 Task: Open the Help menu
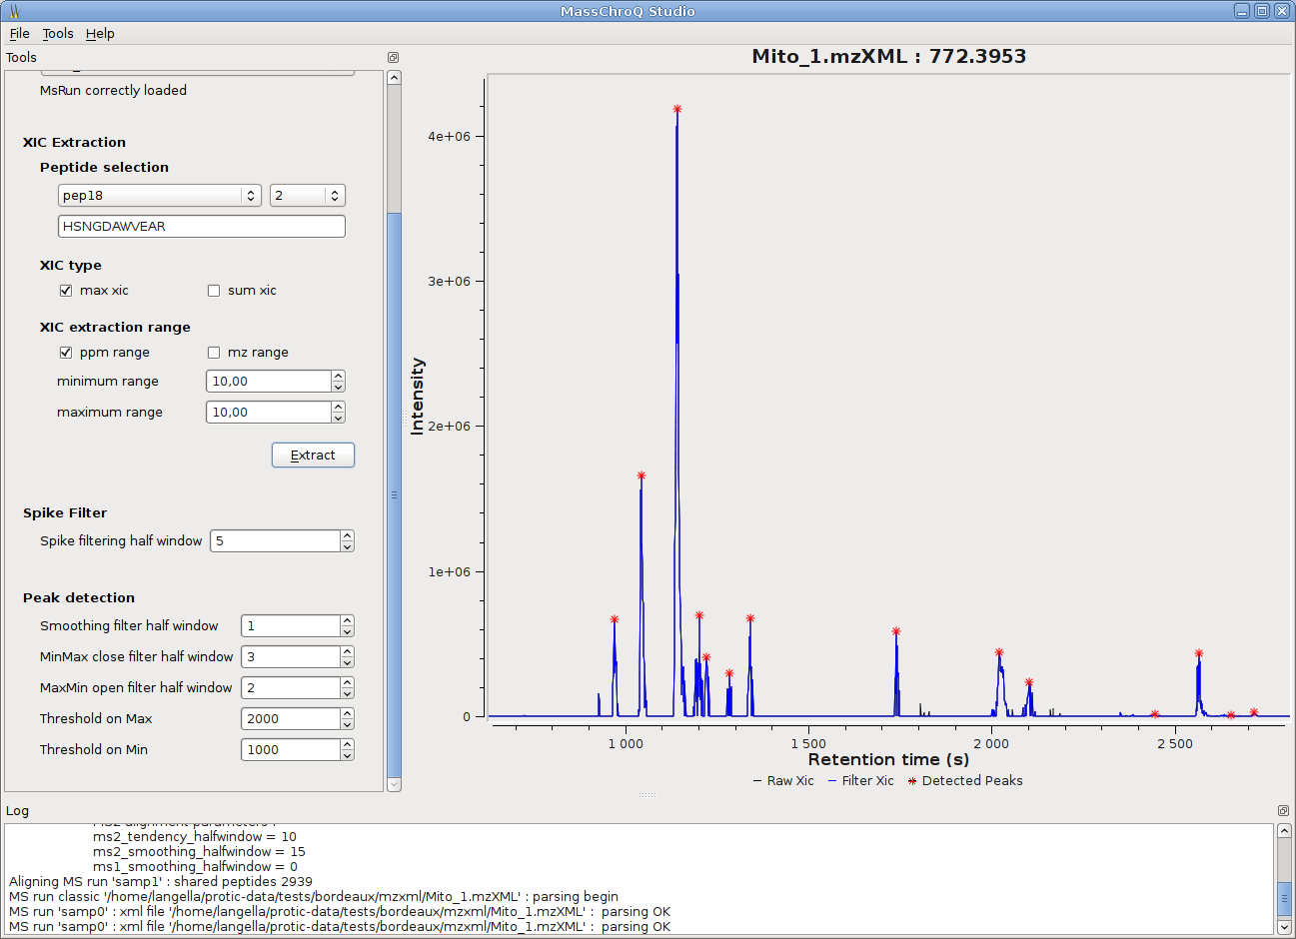pos(100,33)
